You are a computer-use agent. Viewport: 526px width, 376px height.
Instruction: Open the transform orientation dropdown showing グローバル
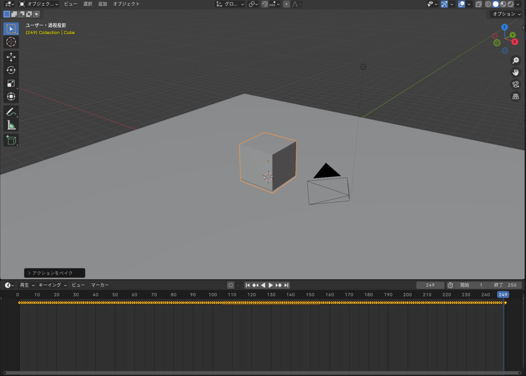(230, 4)
